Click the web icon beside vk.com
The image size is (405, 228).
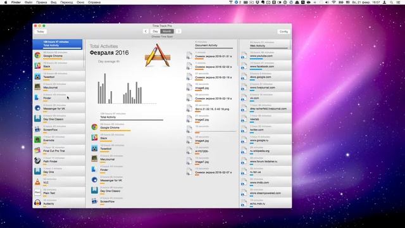pos(244,98)
